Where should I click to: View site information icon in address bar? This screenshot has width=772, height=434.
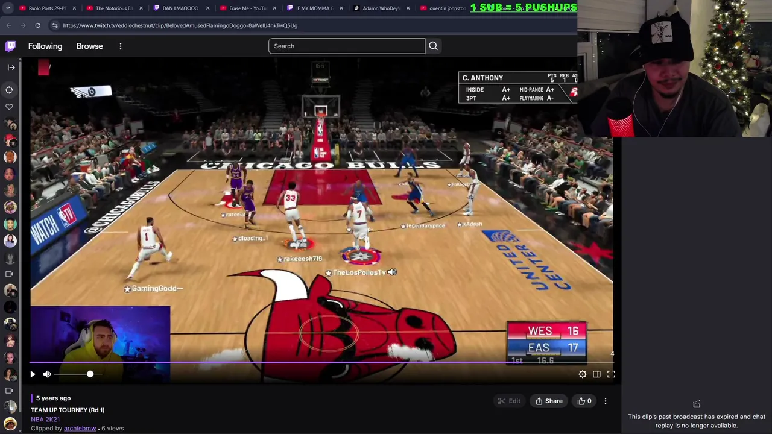coord(55,25)
